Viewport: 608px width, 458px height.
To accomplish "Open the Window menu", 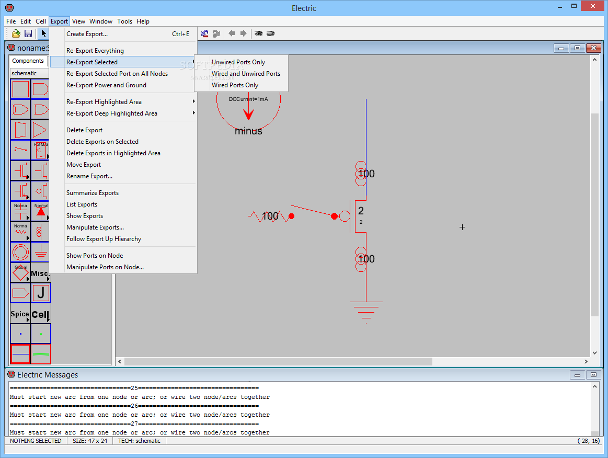I will coord(101,21).
